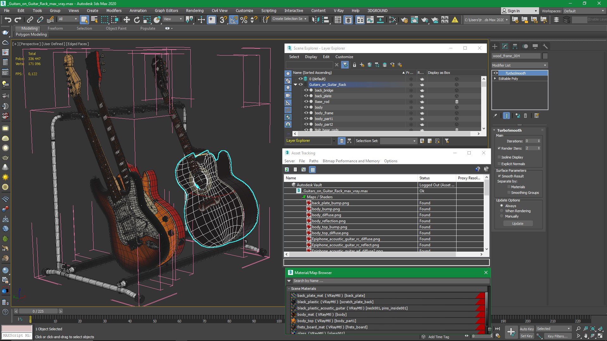The image size is (607, 341).
Task: Switch to Freeform ribbon tab
Action: point(55,28)
